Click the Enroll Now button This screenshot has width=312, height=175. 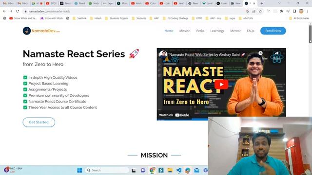[x=273, y=31]
